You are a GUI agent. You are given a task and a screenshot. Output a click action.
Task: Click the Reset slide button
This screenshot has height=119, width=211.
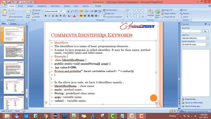(36, 14)
